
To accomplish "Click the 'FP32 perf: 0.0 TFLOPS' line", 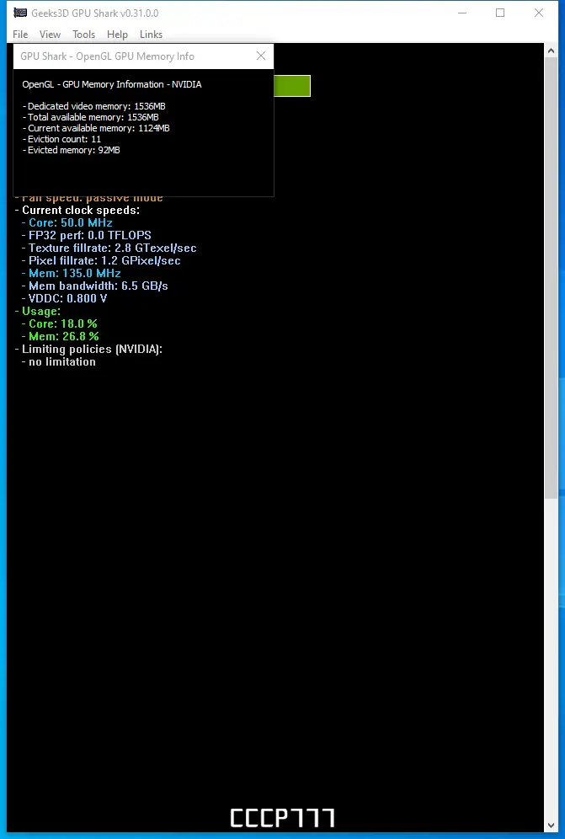I will [x=86, y=235].
